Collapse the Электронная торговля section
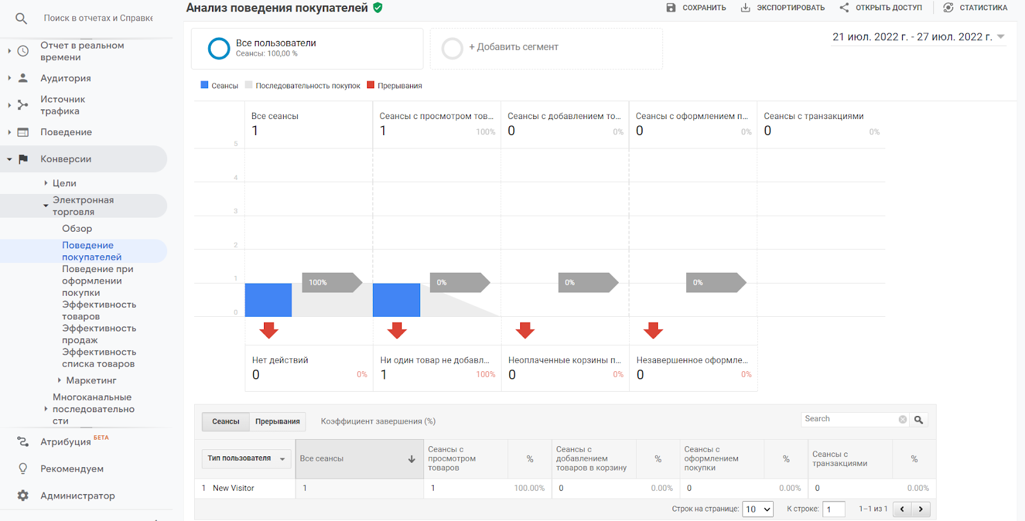1025x521 pixels. tap(46, 206)
